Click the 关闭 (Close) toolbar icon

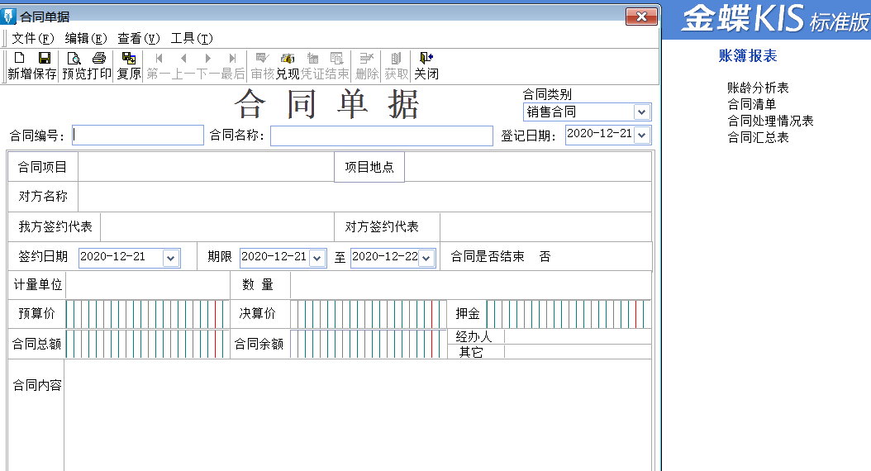[426, 65]
